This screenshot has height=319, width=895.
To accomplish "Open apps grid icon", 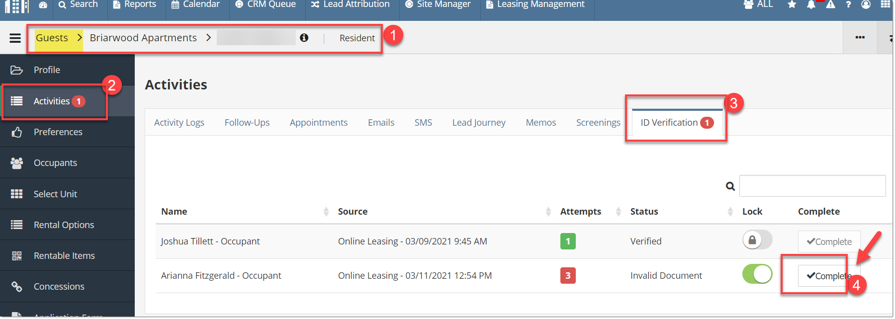I will pos(885,4).
